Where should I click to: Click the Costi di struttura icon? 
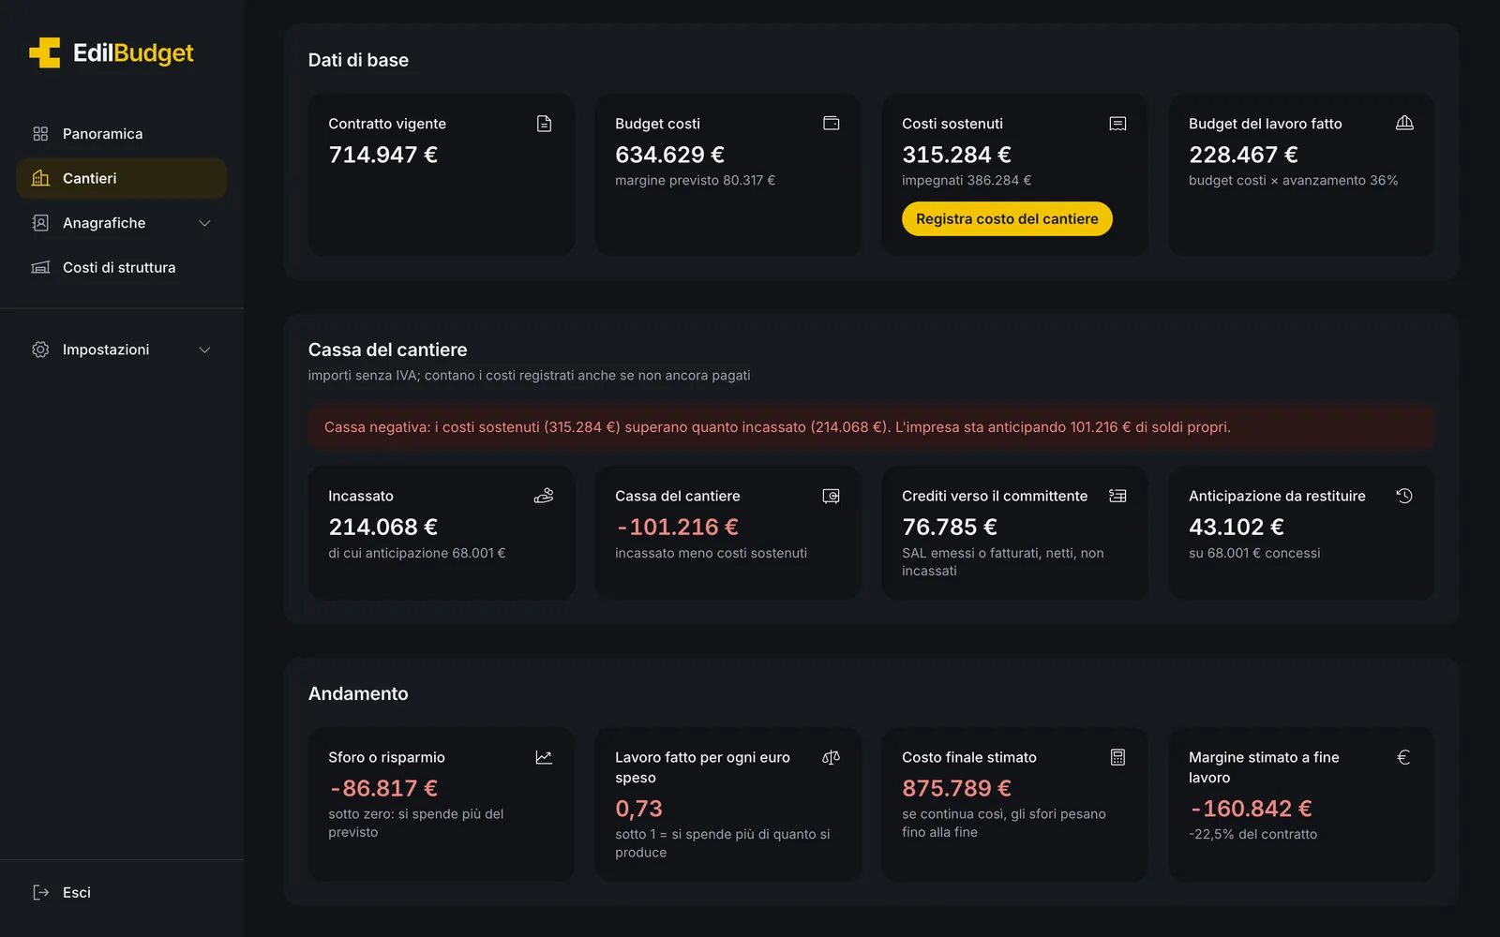point(40,267)
